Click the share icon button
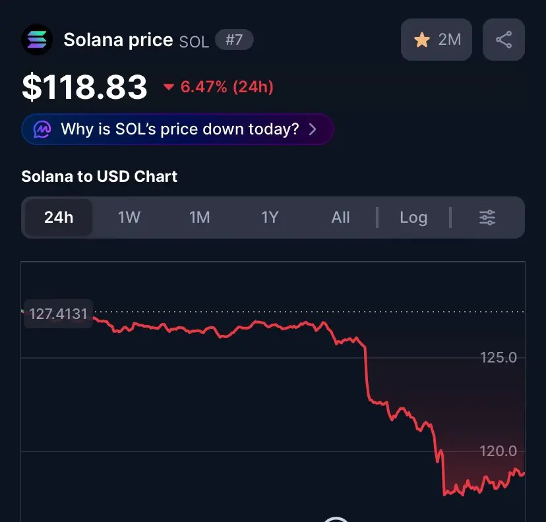546x522 pixels. coord(504,40)
